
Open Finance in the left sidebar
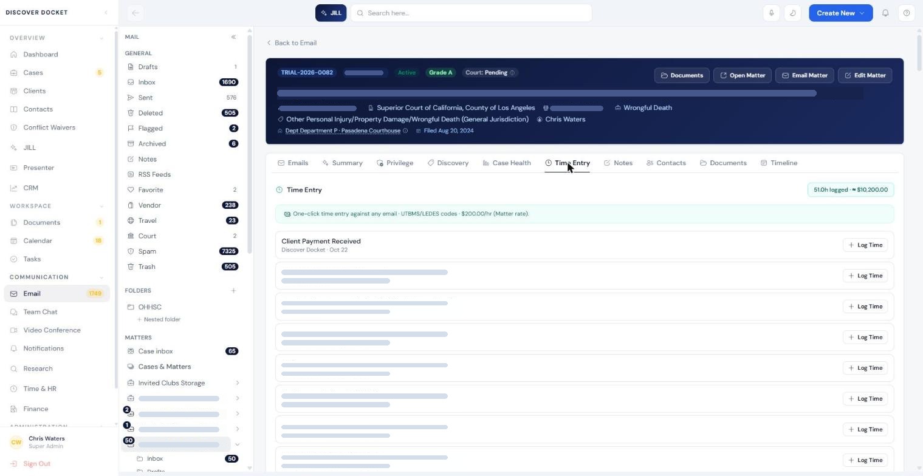point(35,409)
